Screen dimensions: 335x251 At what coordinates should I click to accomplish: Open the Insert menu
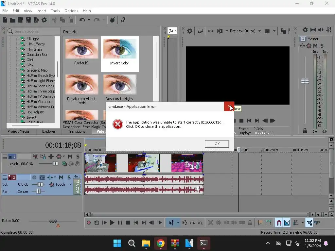(x=41, y=11)
